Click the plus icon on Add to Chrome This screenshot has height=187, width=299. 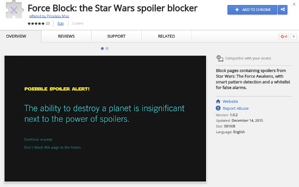click(238, 10)
